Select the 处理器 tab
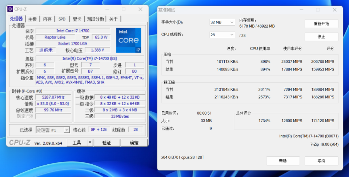Viewport: 349px width, 177px height. click(x=16, y=18)
